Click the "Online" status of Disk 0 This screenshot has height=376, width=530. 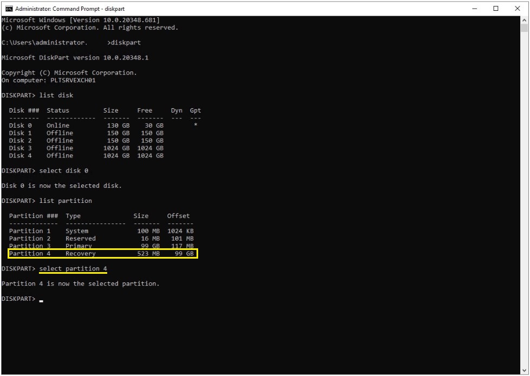[58, 126]
